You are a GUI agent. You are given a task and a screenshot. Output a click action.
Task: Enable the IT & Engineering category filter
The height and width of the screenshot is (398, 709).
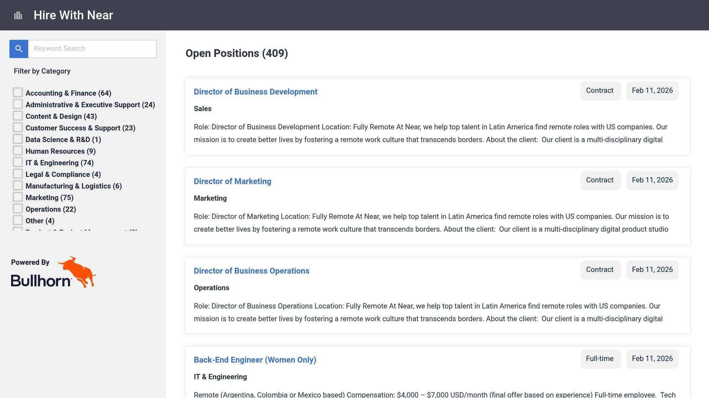coord(18,162)
